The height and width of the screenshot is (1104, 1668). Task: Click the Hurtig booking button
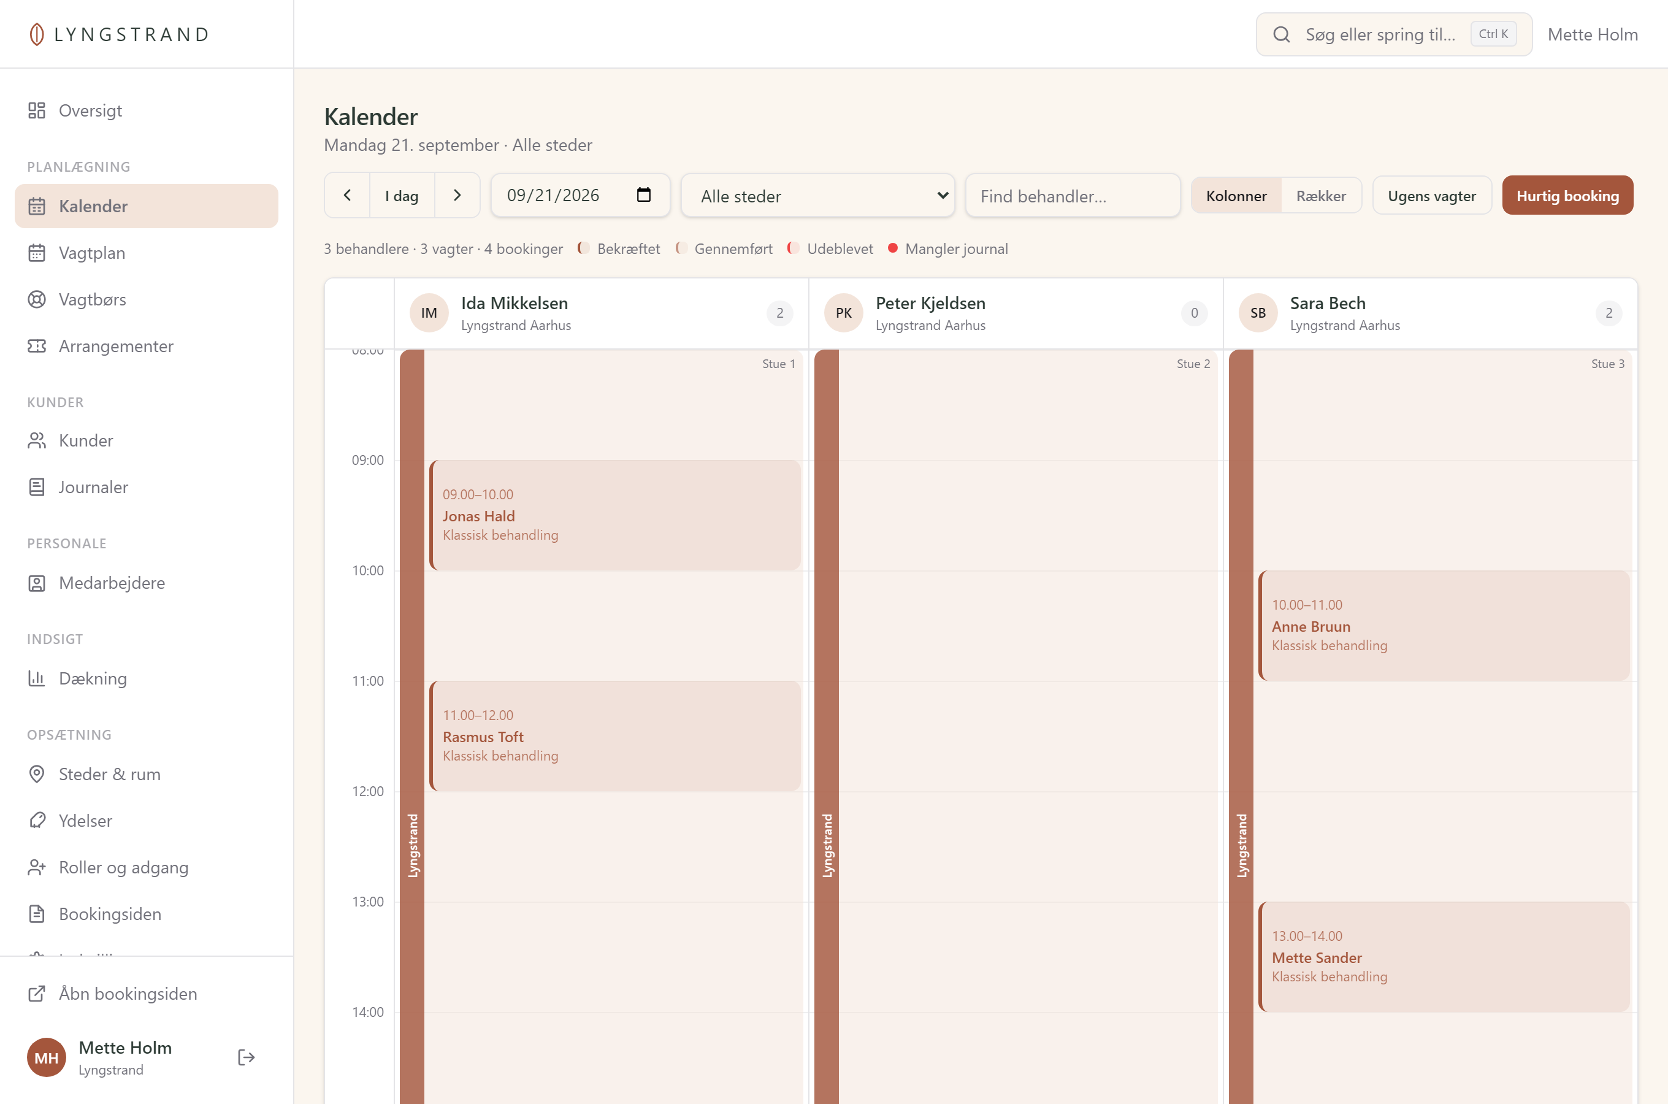tap(1567, 196)
